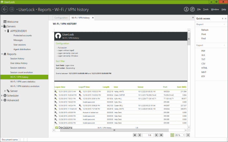This screenshot has width=228, height=142.
Task: Go to next report page
Action: [156, 135]
